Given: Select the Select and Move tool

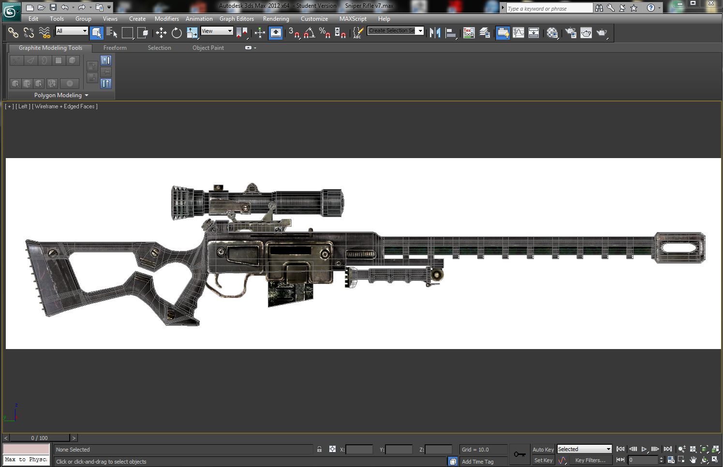Looking at the screenshot, I should (161, 32).
